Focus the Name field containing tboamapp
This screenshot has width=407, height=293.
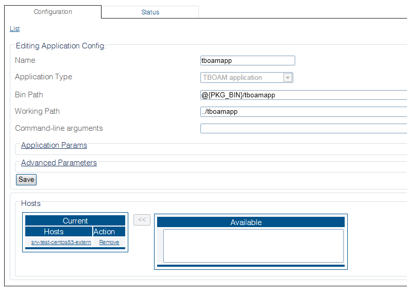click(x=247, y=61)
